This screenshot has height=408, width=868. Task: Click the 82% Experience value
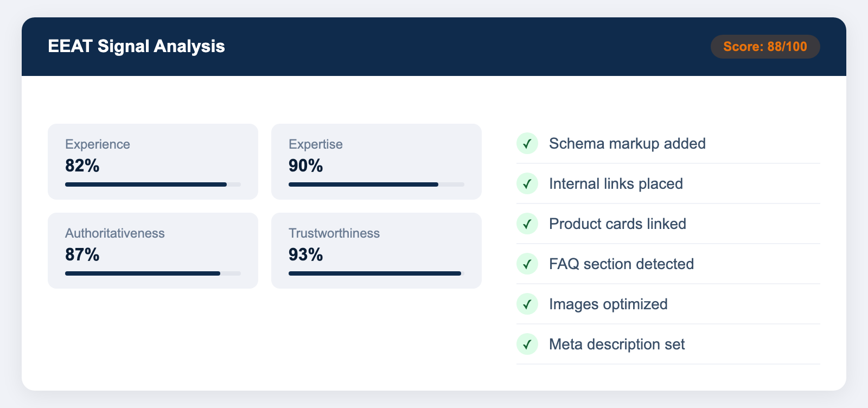pos(82,165)
